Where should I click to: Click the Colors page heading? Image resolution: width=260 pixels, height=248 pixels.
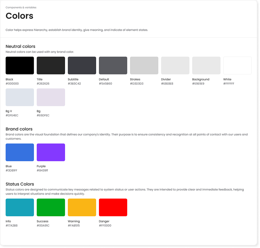coord(19,16)
